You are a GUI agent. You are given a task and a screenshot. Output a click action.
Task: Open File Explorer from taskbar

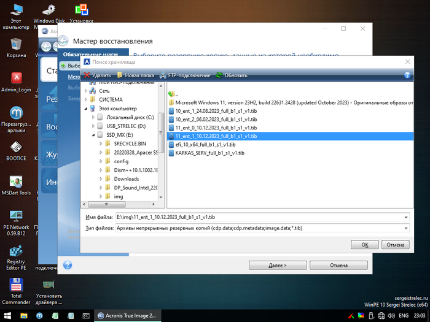point(24,316)
